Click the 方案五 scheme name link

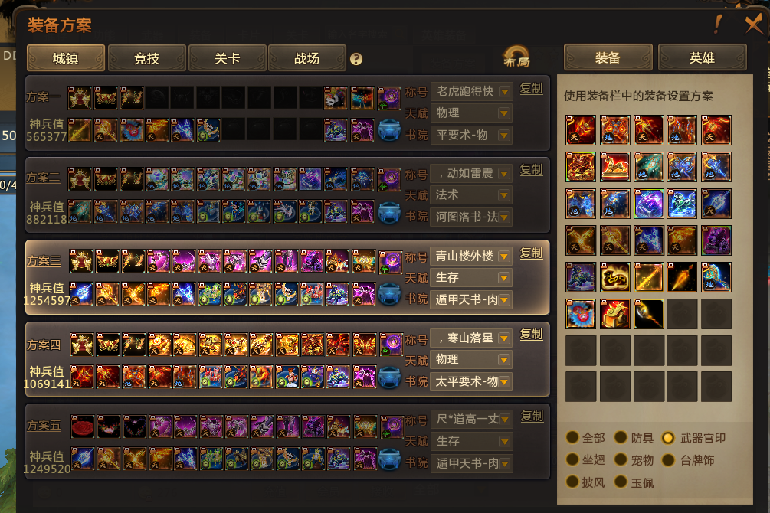click(x=44, y=425)
